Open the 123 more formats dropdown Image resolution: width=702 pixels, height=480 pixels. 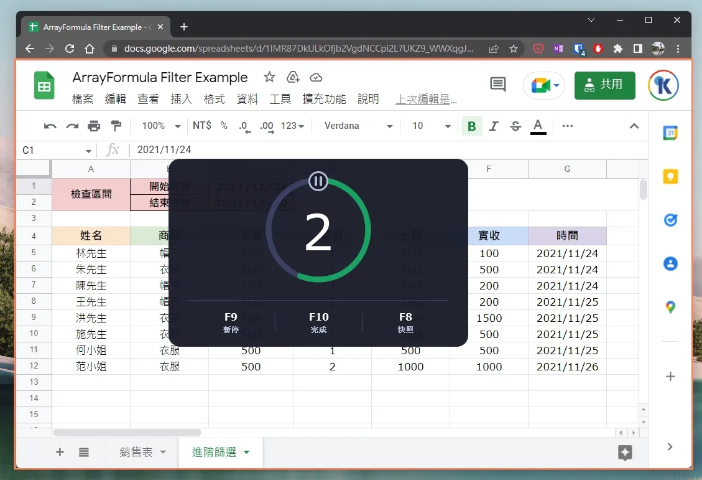point(292,126)
